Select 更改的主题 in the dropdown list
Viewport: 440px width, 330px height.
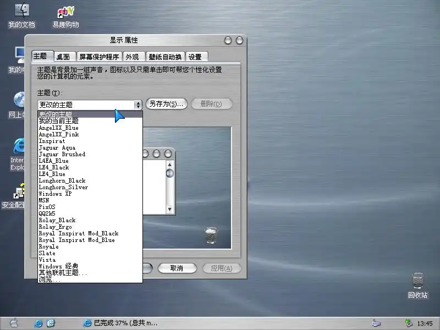coord(90,114)
